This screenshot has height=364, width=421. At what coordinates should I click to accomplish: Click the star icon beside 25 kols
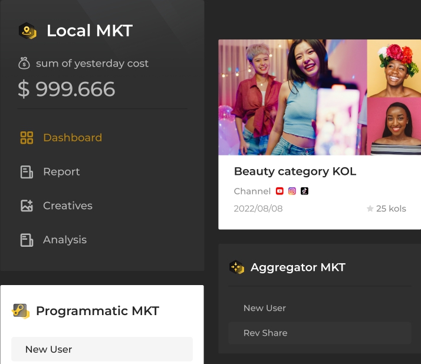click(370, 209)
